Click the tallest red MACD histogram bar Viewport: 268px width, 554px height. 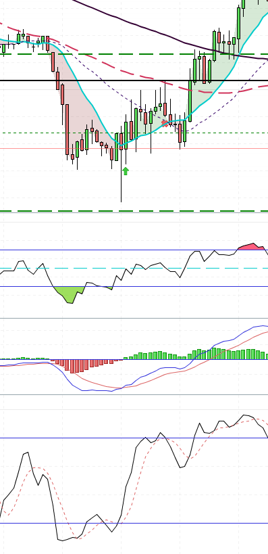pos(73,367)
